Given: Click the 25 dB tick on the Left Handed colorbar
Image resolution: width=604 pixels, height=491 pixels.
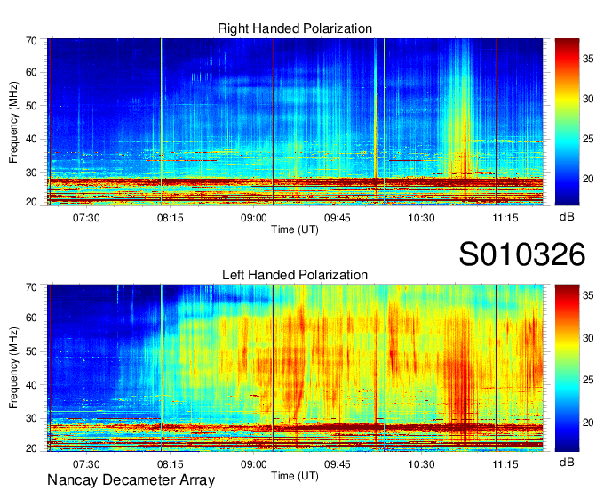Looking at the screenshot, I should tap(588, 381).
